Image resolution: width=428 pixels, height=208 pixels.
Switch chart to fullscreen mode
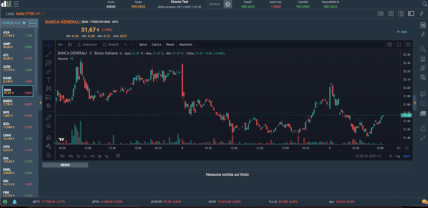(x=399, y=44)
